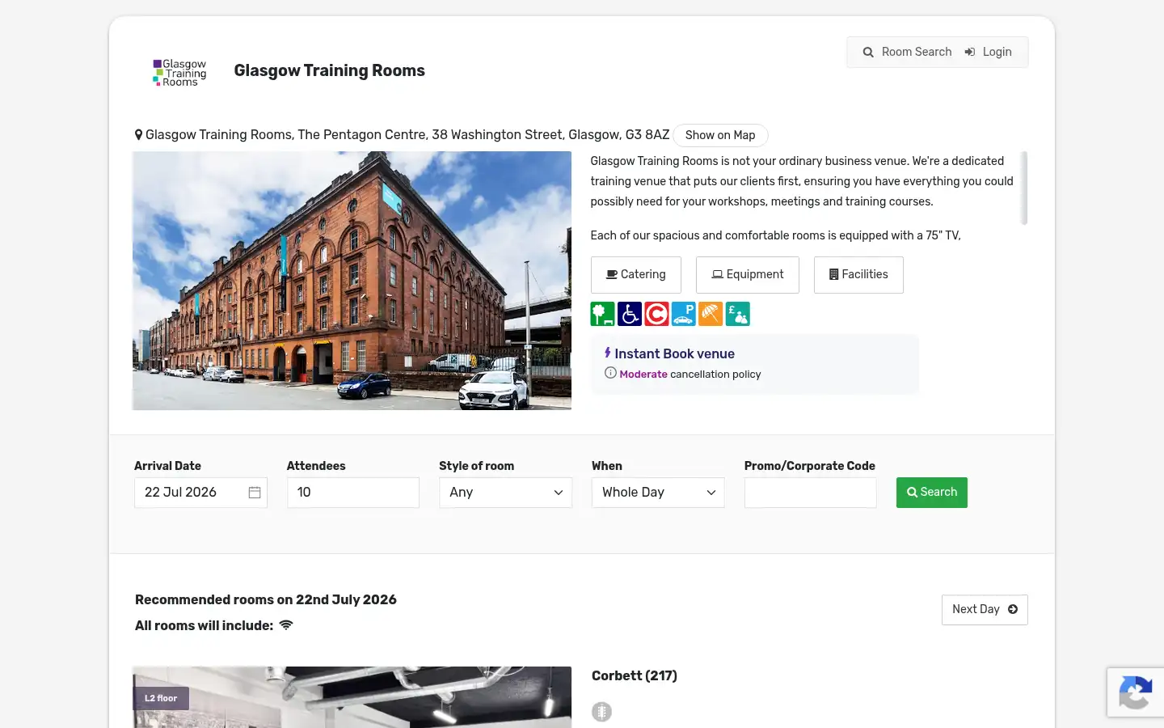The width and height of the screenshot is (1164, 728).
Task: Click the Moderate cancellation policy link
Action: point(643,375)
